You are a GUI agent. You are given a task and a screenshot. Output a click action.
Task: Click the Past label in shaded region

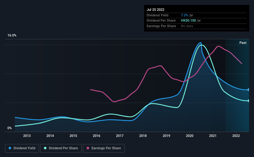[x=243, y=43]
